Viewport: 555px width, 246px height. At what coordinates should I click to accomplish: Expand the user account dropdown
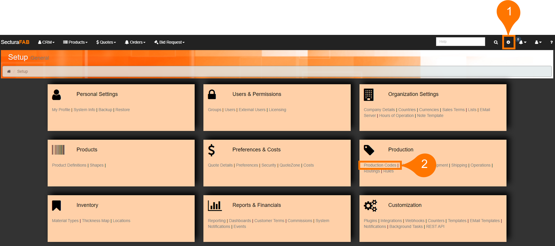click(x=538, y=42)
